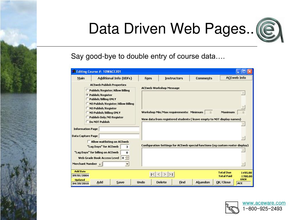Open the Main tab
Screen dimensions: 294x220
81,78
